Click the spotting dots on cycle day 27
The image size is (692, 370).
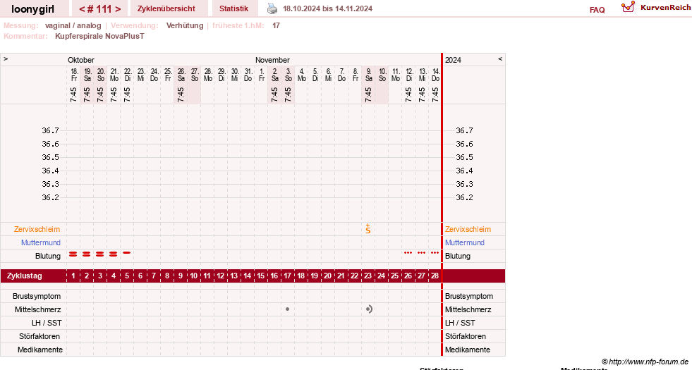421,253
